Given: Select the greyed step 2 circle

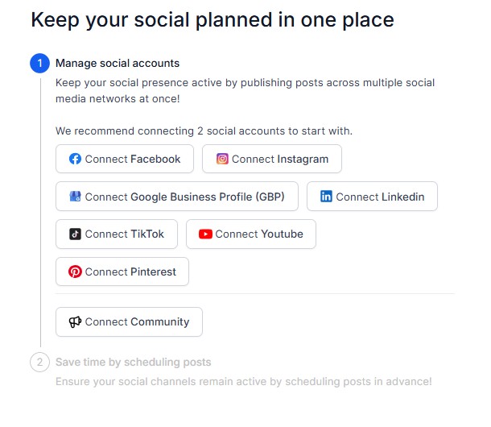Looking at the screenshot, I should (39, 362).
